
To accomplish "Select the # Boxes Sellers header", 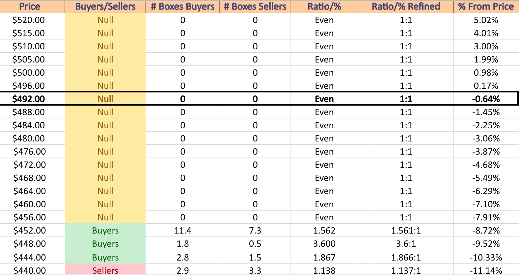I will click(255, 7).
